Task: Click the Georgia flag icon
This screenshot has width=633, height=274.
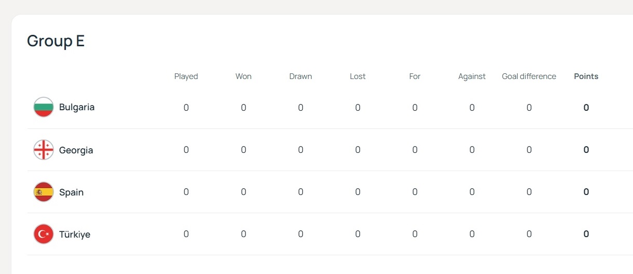Action: [44, 150]
